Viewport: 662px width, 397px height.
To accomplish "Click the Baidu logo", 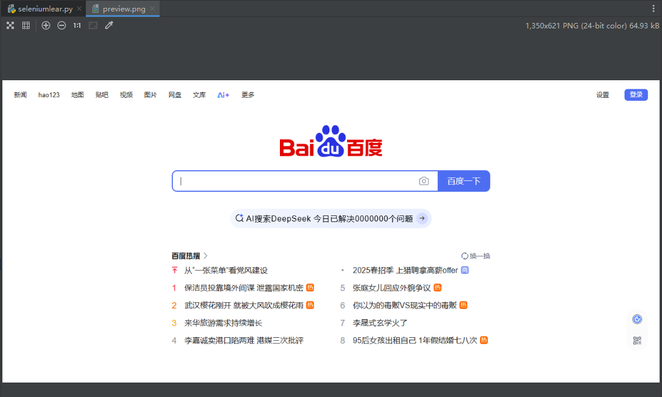I will tap(331, 141).
